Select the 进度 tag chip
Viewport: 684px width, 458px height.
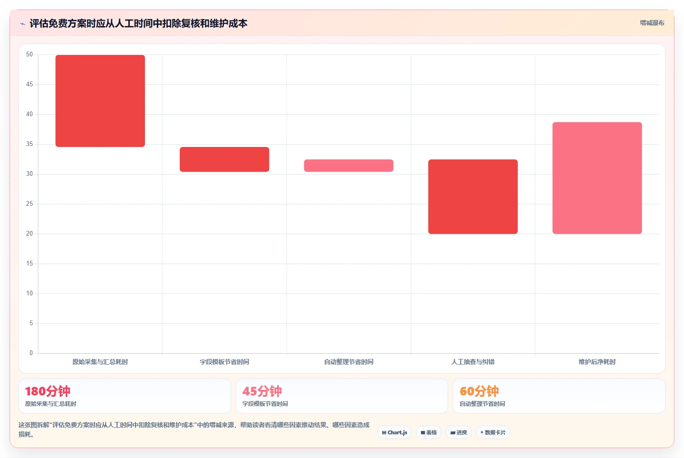[x=459, y=432]
